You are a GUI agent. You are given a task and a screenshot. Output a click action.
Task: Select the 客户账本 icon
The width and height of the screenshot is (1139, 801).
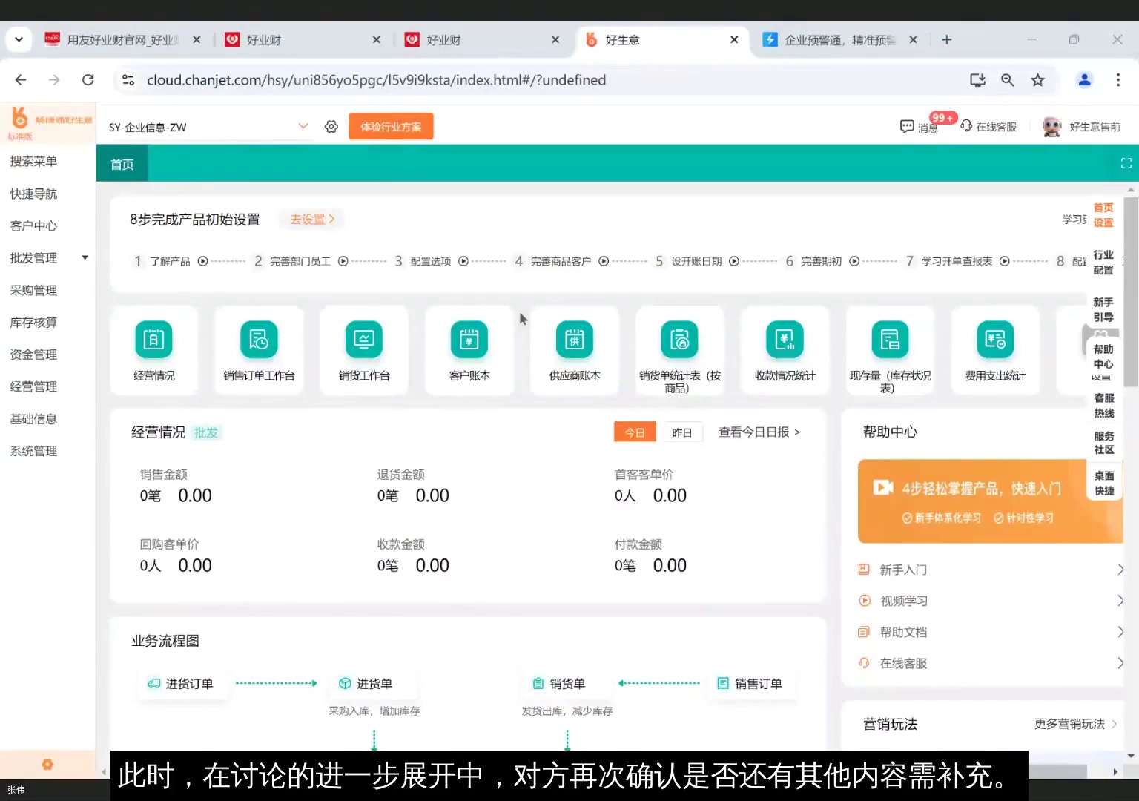[469, 349]
